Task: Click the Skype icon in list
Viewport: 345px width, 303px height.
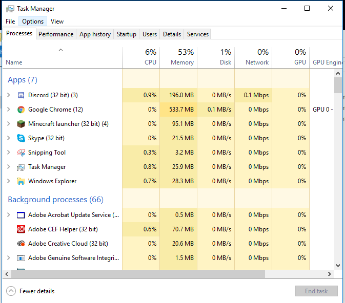Action: (x=21, y=138)
